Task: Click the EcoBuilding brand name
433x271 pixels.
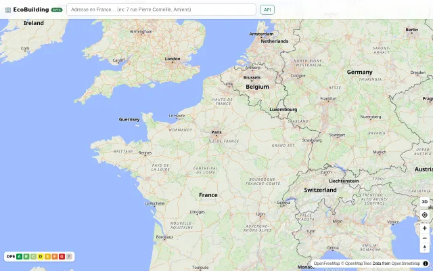Action: [x=31, y=9]
